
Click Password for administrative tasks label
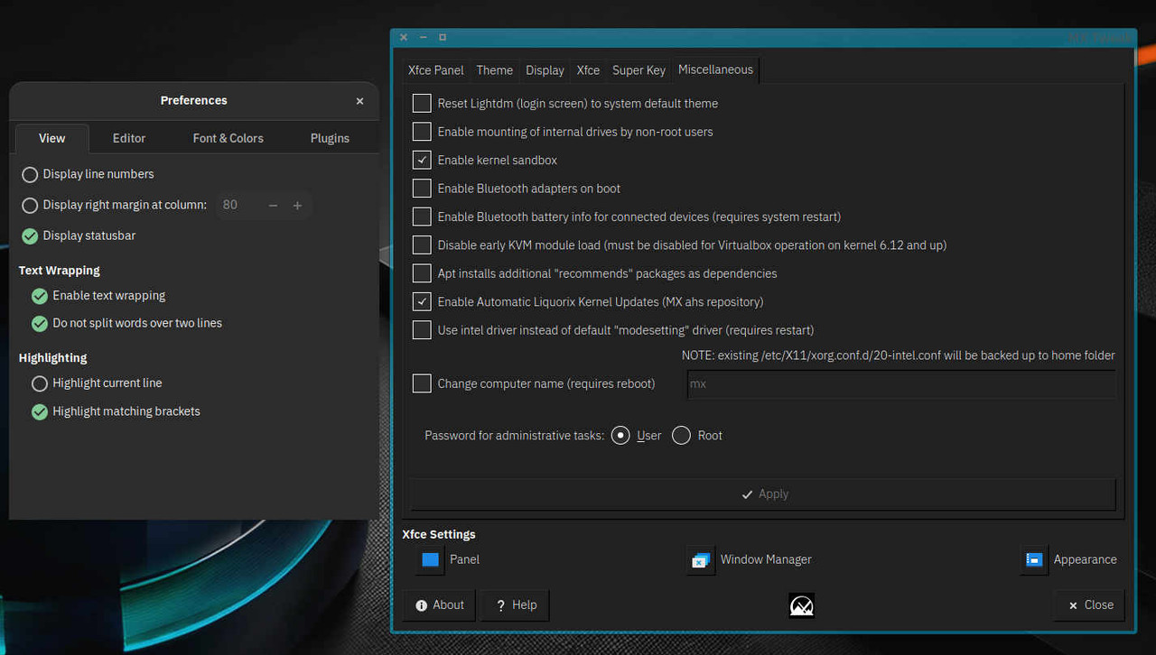pos(515,436)
